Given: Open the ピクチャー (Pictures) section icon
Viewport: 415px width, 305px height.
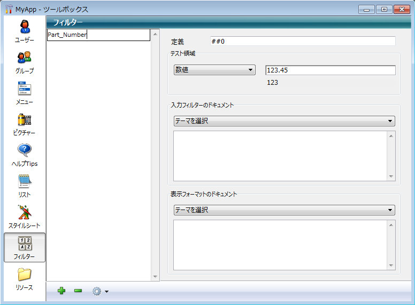Looking at the screenshot, I should pos(24,119).
